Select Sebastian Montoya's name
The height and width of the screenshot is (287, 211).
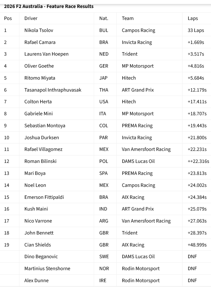(45, 126)
